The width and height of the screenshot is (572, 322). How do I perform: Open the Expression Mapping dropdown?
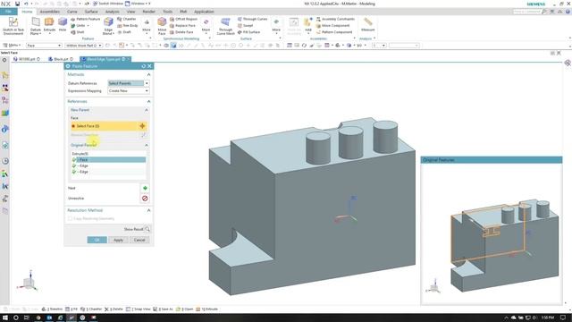pyautogui.click(x=129, y=90)
